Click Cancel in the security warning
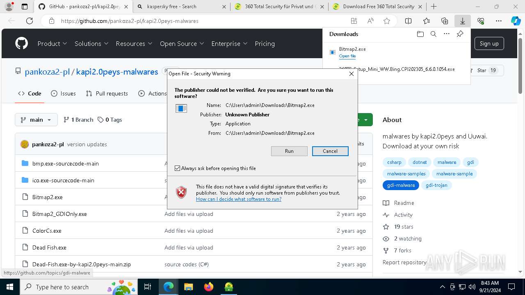 tap(330, 151)
